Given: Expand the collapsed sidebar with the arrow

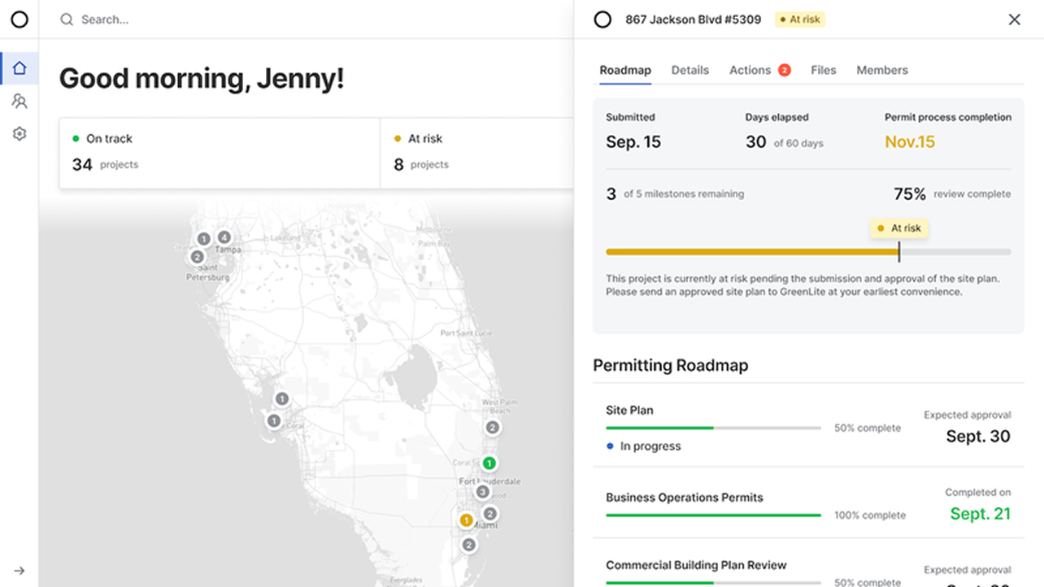Looking at the screenshot, I should pyautogui.click(x=20, y=570).
